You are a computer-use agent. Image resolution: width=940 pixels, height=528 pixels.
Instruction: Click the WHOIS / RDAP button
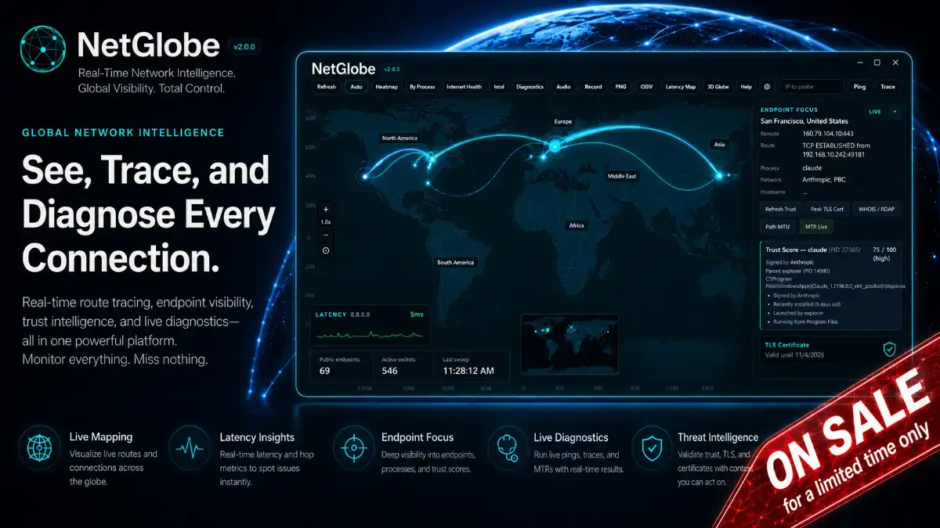coord(877,209)
